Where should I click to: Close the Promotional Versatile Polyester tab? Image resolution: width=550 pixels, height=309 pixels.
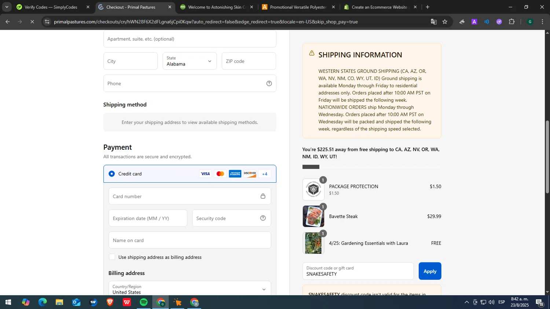click(333, 7)
